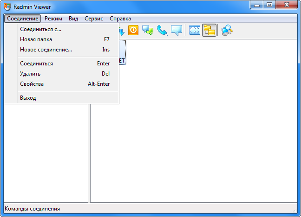
Task: Open the 'Вид' menu
Action: click(x=73, y=19)
